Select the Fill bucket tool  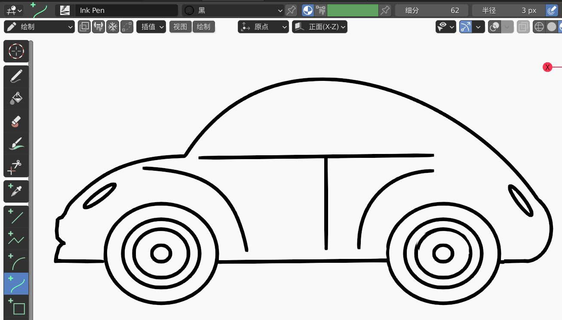pyautogui.click(x=16, y=97)
